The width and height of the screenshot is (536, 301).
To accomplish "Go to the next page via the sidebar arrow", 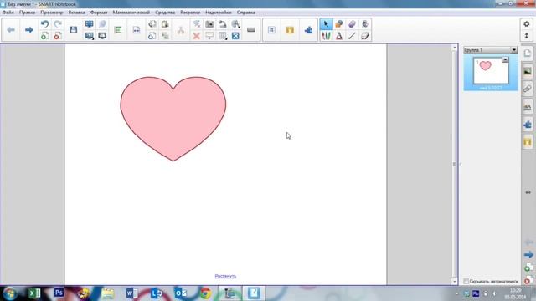I will (528, 254).
